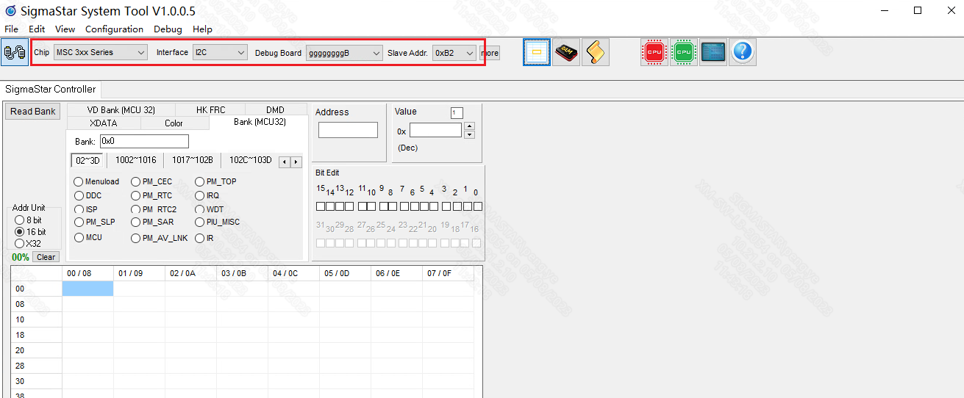
Task: Open the View menu
Action: tap(65, 29)
